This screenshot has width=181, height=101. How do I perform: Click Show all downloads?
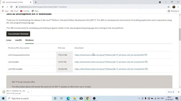(171, 92)
